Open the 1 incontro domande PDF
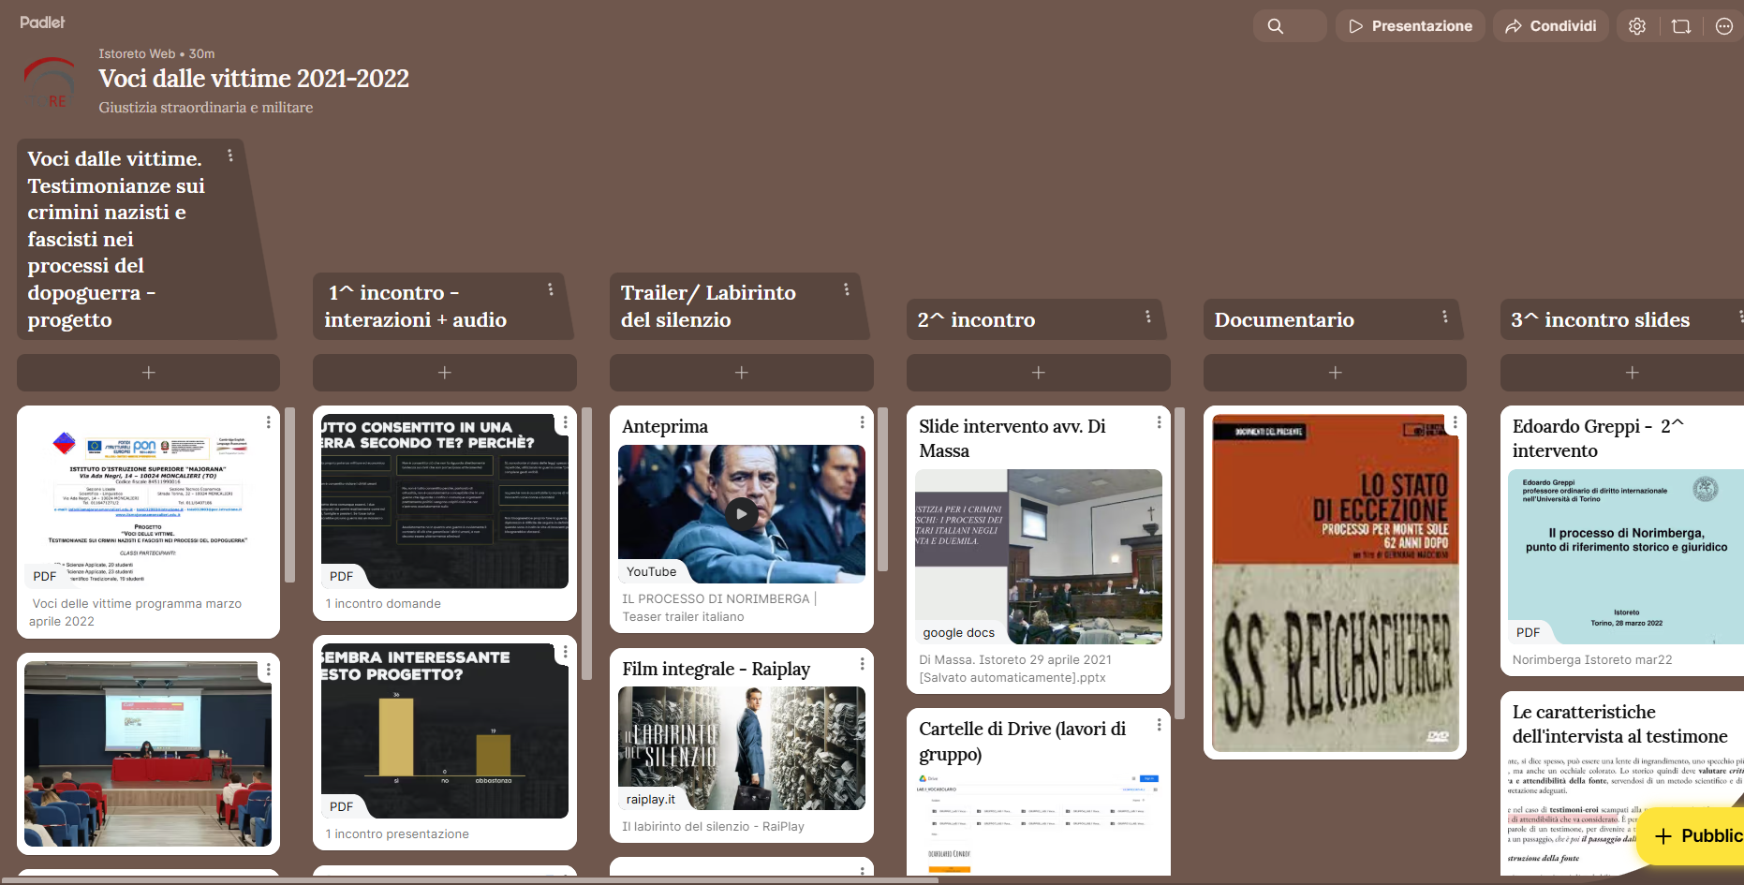Screen dimensions: 1744x885 pyautogui.click(x=445, y=501)
